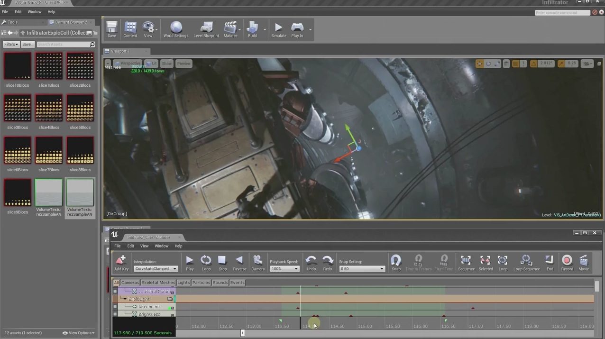Click the Matinee timeline position slider handle
Image resolution: width=605 pixels, height=339 pixels.
pyautogui.click(x=242, y=333)
